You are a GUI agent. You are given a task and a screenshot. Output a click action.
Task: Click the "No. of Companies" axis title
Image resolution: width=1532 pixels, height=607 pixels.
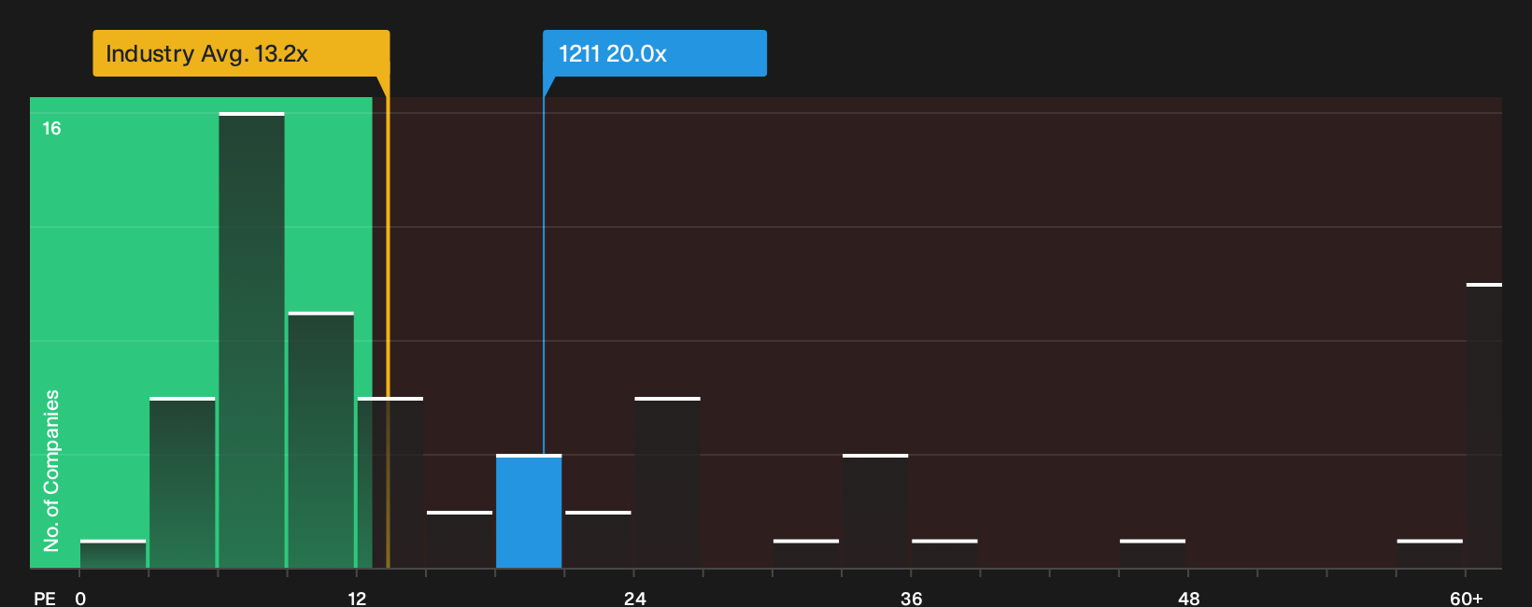(x=51, y=471)
